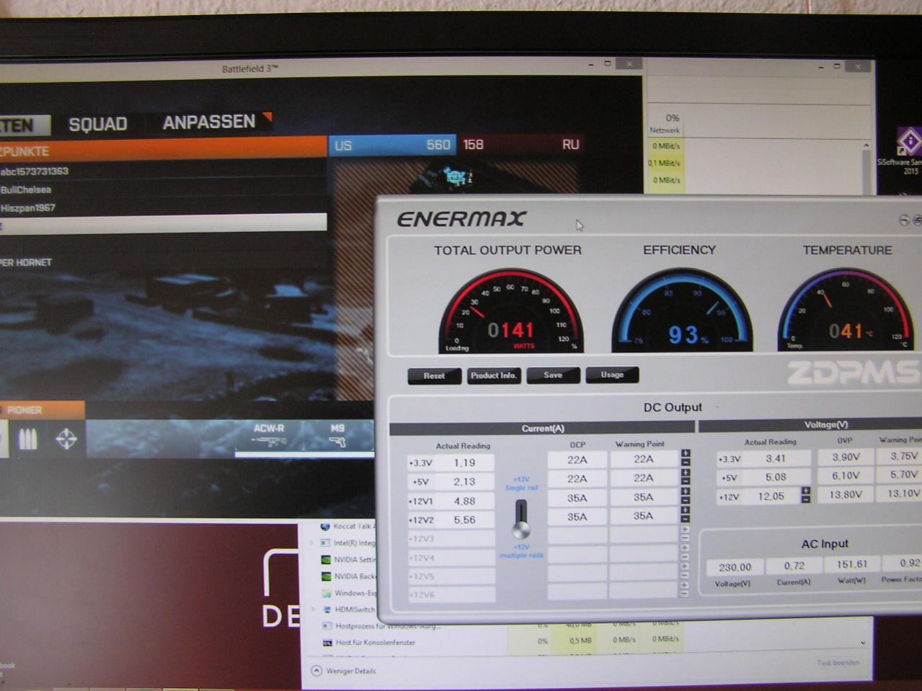Click the Temperature gauge showing 041
This screenshot has width=922, height=691.
point(846,310)
